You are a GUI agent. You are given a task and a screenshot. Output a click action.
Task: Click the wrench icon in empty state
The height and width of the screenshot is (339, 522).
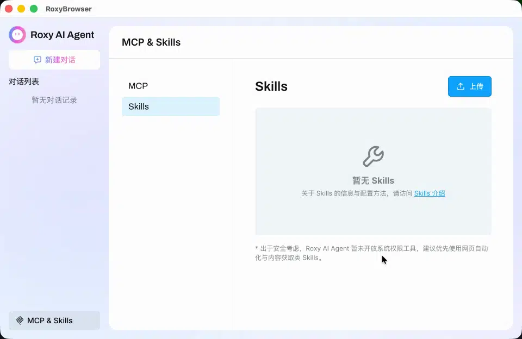(x=373, y=156)
